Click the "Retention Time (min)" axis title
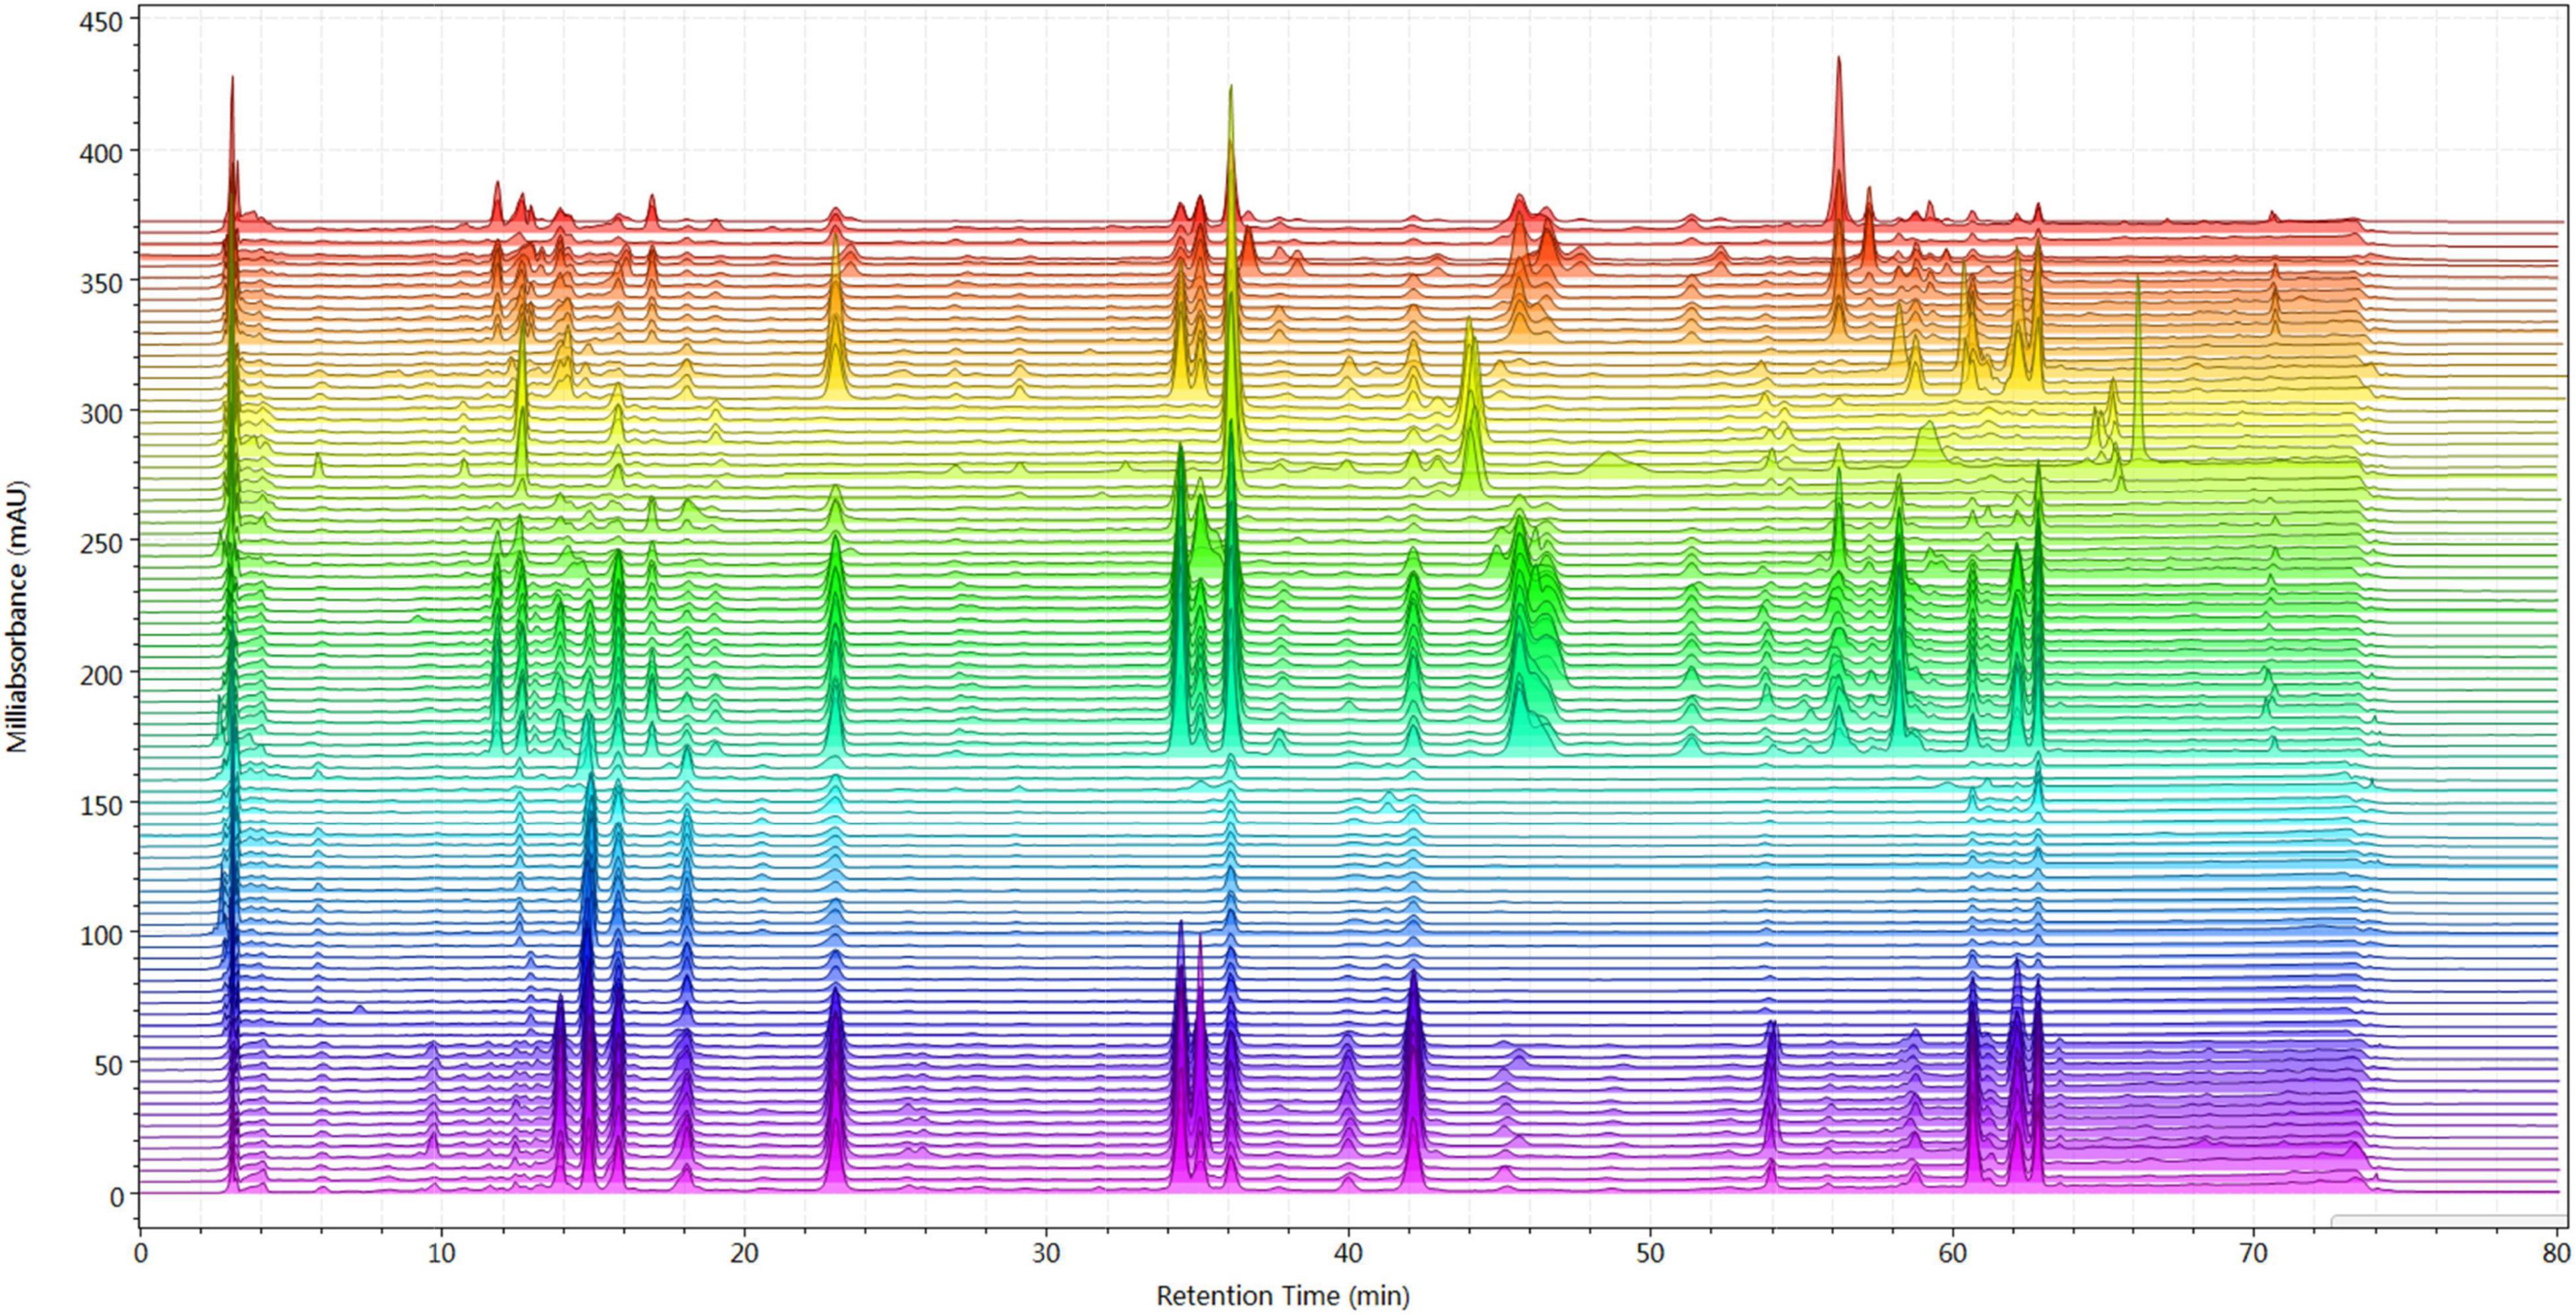Viewport: 2576px width, 1315px height. coord(1283,1296)
